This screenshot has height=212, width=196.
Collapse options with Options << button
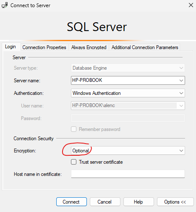pos(175,202)
